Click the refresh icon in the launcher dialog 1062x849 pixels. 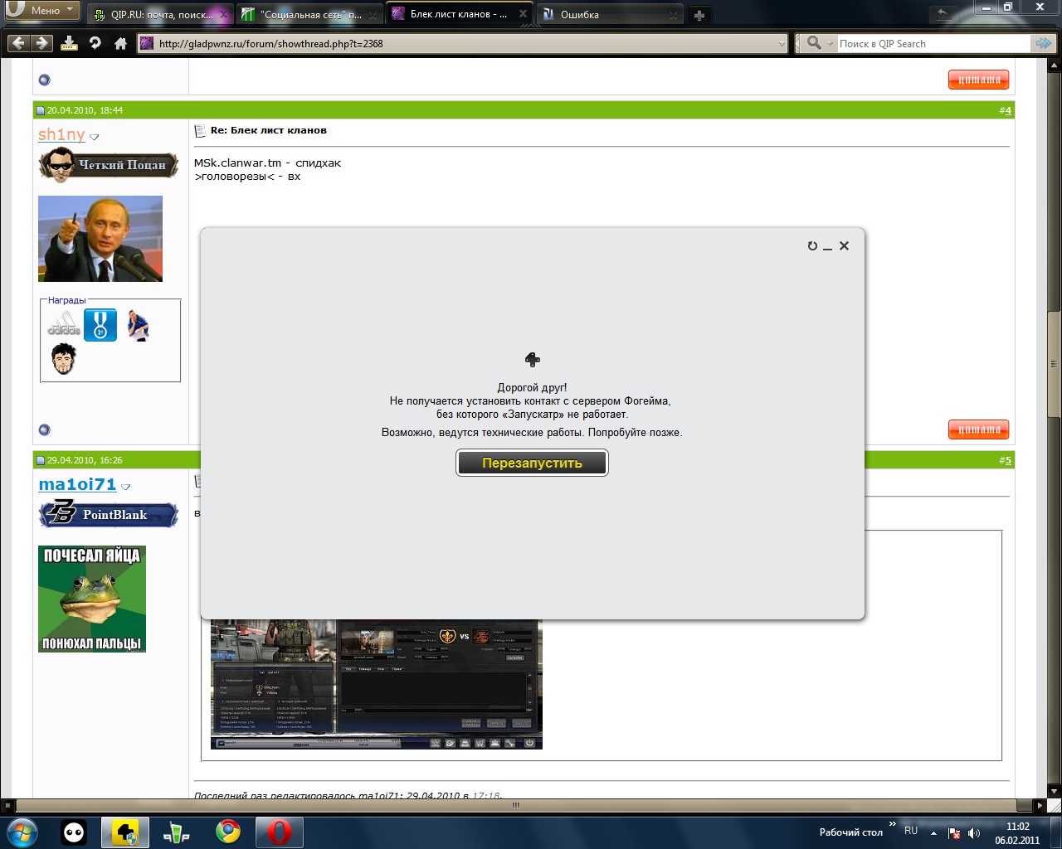(812, 246)
